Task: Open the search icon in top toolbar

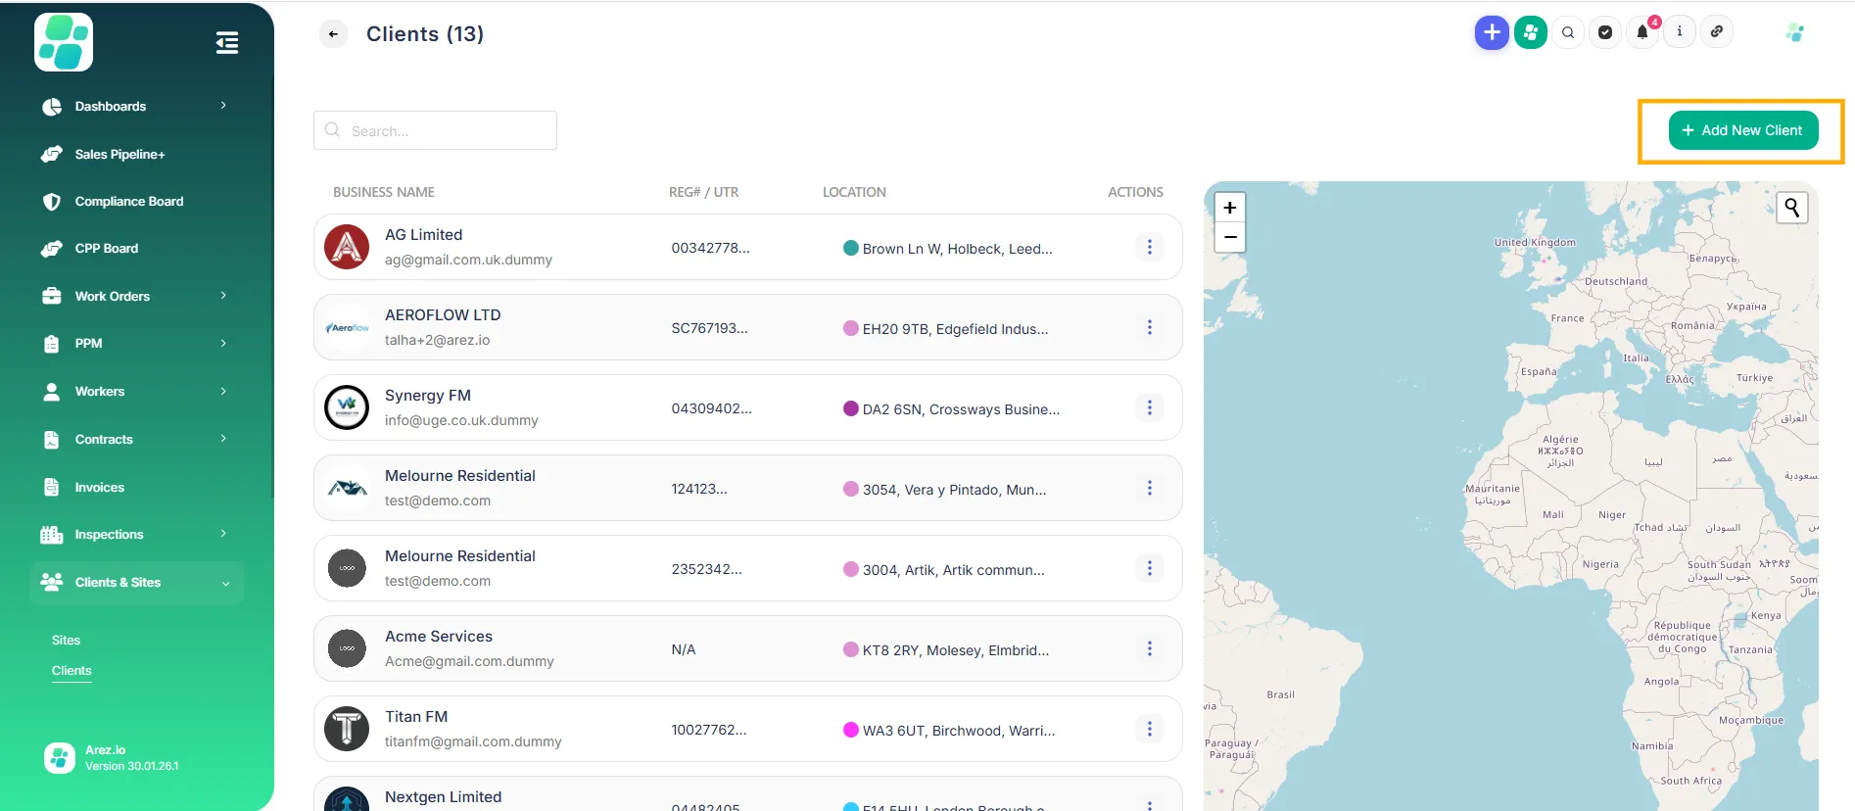Action: click(x=1568, y=32)
